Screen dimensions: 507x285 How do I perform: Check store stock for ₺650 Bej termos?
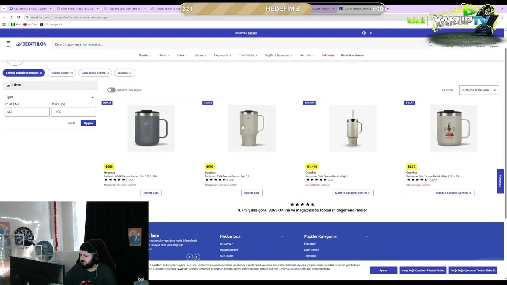[x=454, y=193]
